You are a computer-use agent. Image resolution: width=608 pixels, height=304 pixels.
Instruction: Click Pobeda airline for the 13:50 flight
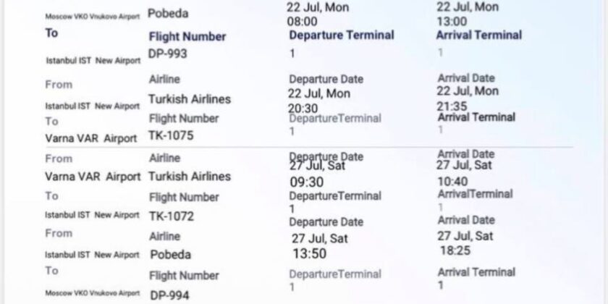click(172, 253)
